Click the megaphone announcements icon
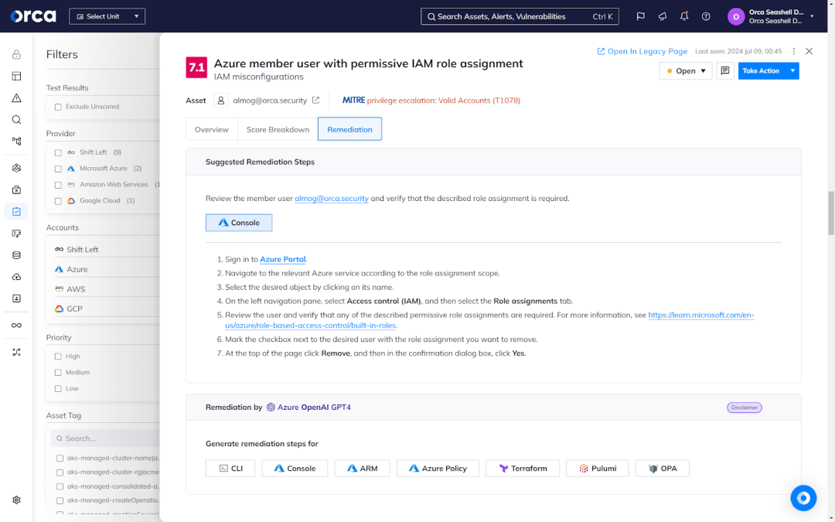This screenshot has width=835, height=522. point(663,16)
